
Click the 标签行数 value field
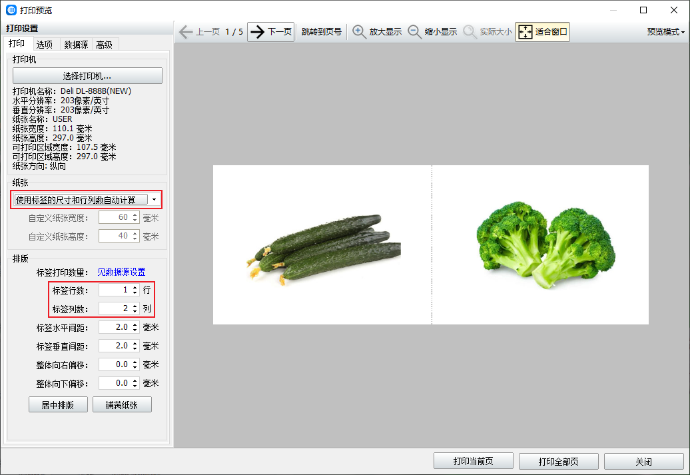coord(115,290)
